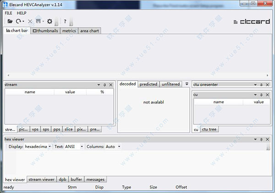
Task: Open the stream panel dropdown arrow
Action: coord(99,85)
